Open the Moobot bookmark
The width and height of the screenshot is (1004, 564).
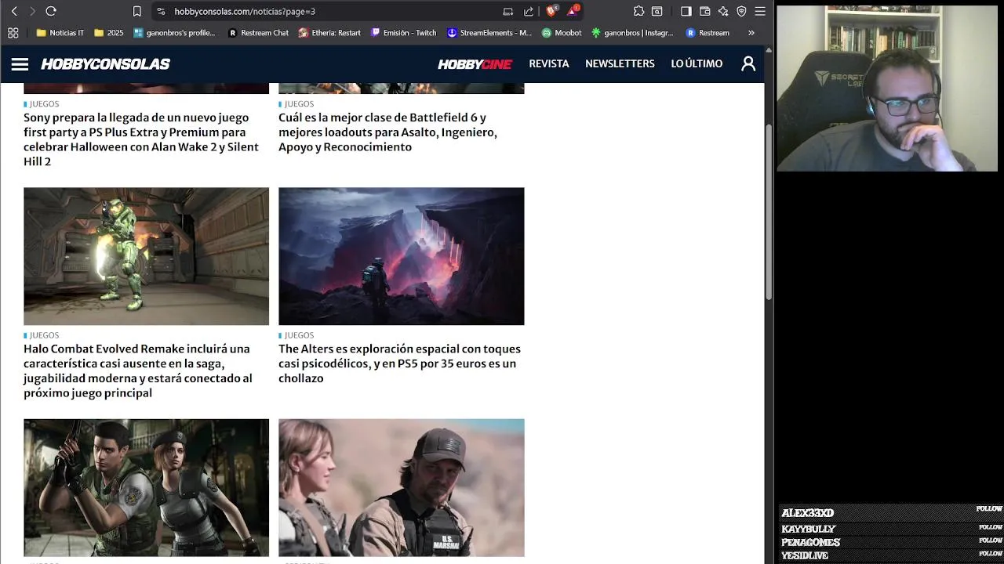562,33
